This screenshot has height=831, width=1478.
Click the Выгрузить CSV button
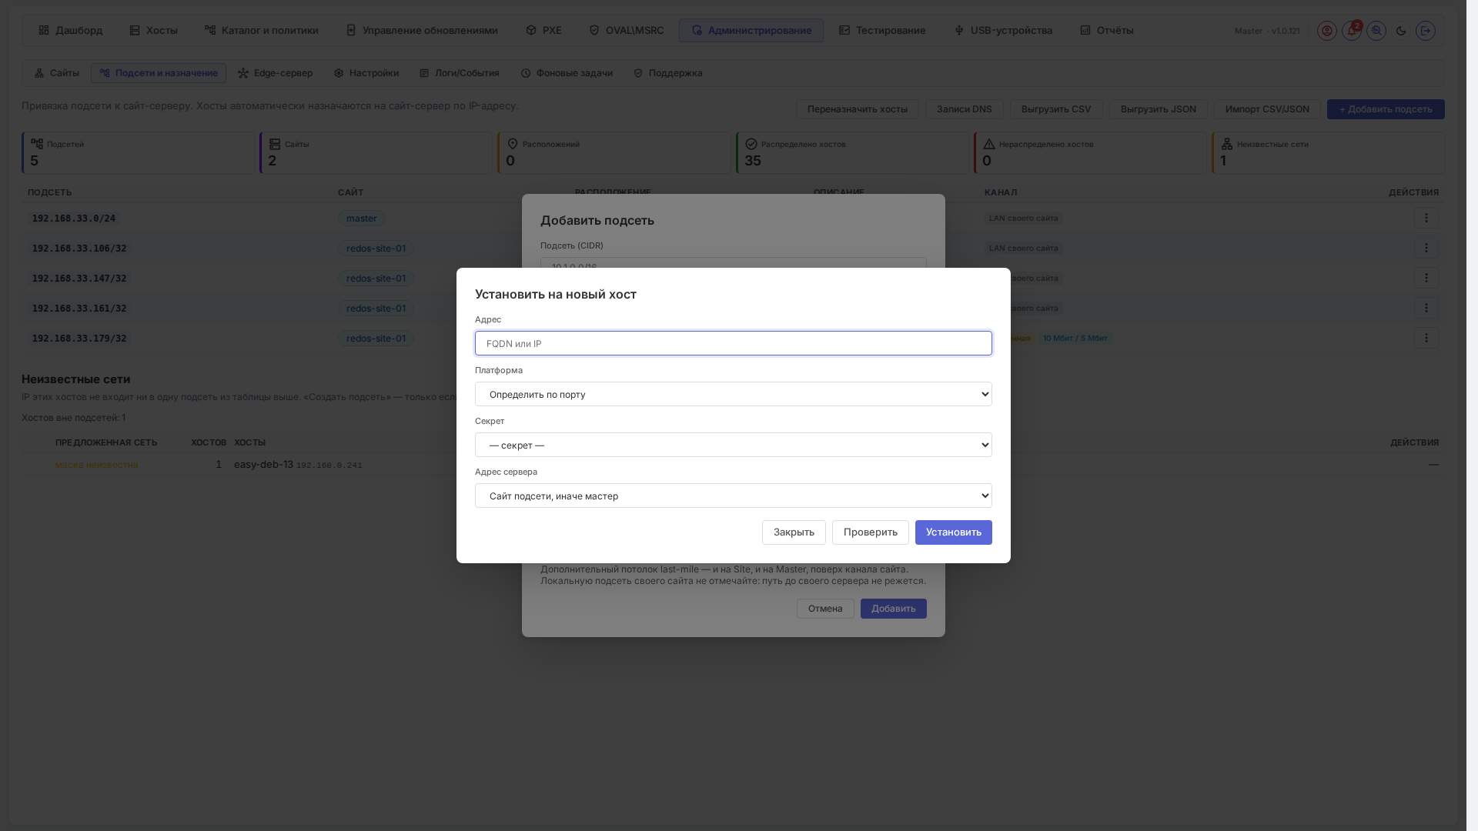[1056, 109]
